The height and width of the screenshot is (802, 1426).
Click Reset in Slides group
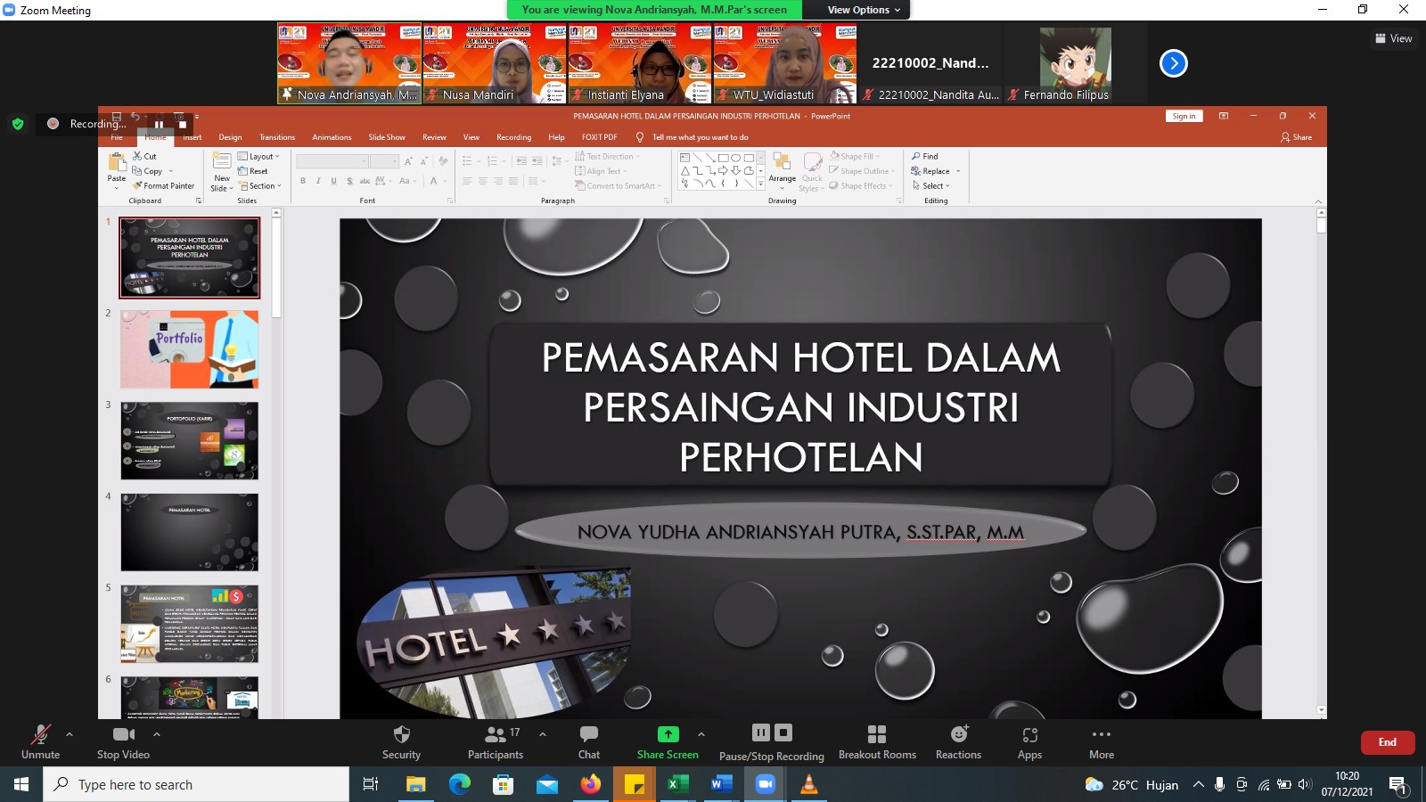click(253, 171)
